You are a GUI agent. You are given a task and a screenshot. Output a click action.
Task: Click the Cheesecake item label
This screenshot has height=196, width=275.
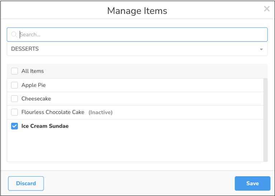tap(36, 99)
